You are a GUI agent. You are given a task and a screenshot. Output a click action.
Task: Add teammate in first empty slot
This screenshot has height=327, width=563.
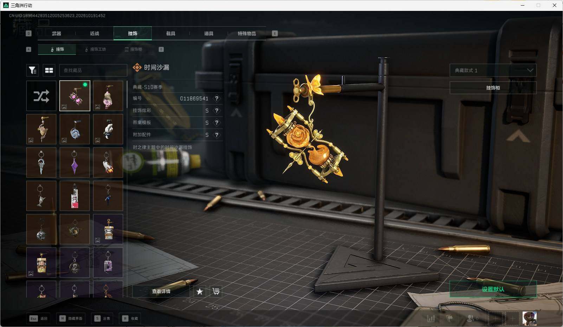pos(496,318)
